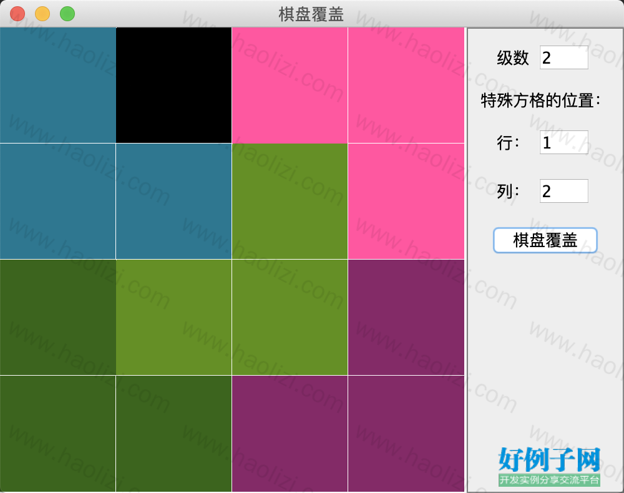Focus the 级数 input field

click(563, 57)
